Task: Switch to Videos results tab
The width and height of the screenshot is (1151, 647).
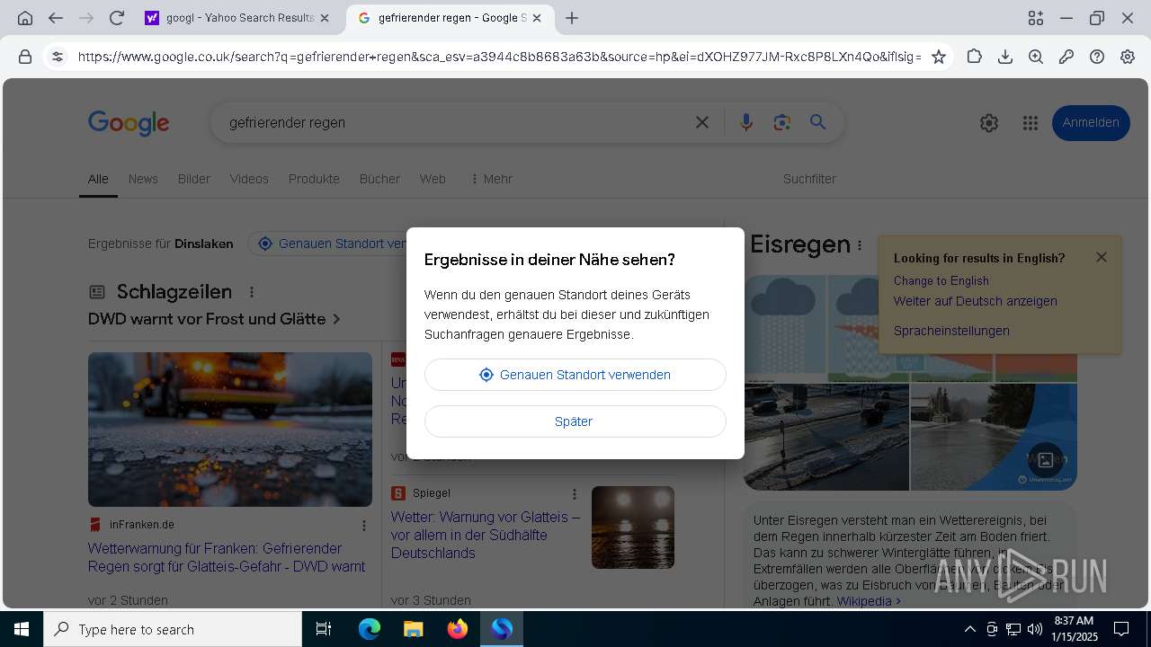Action: coord(249,179)
